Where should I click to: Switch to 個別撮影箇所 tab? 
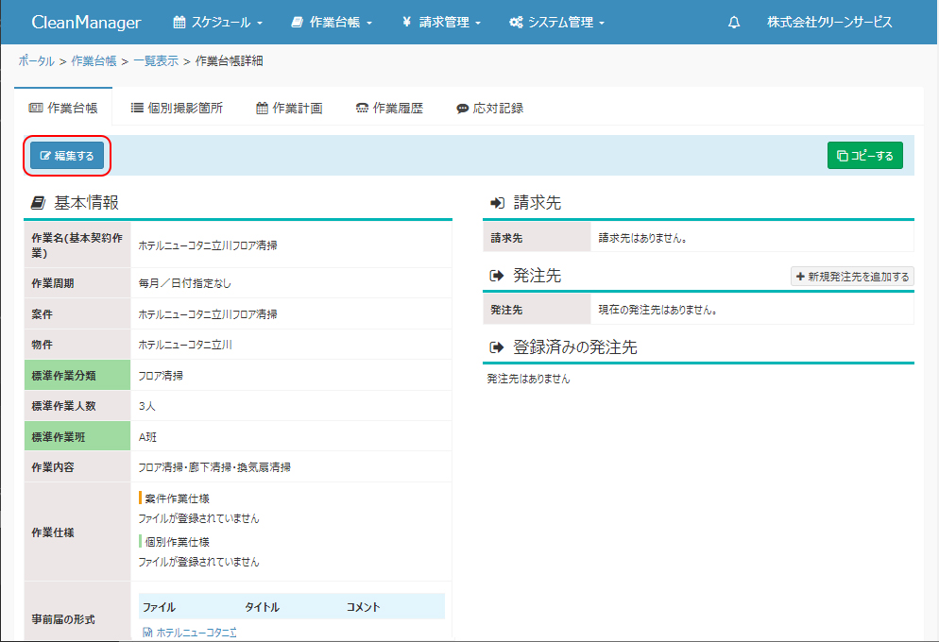point(177,109)
